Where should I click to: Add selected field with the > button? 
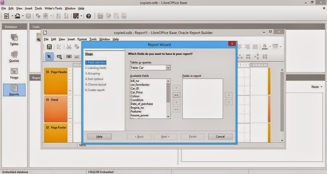coord(176,88)
